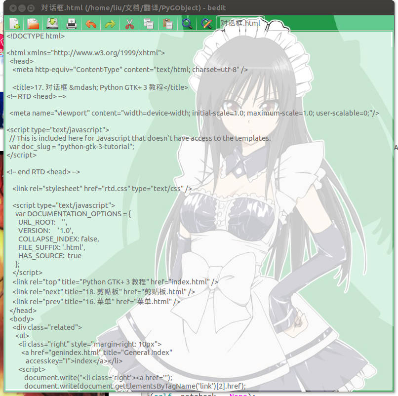
Task: Cut the selection with the scissors icon
Action: [129, 24]
